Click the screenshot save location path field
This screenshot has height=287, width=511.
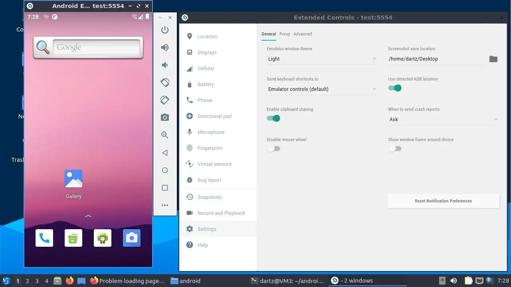tap(436, 59)
